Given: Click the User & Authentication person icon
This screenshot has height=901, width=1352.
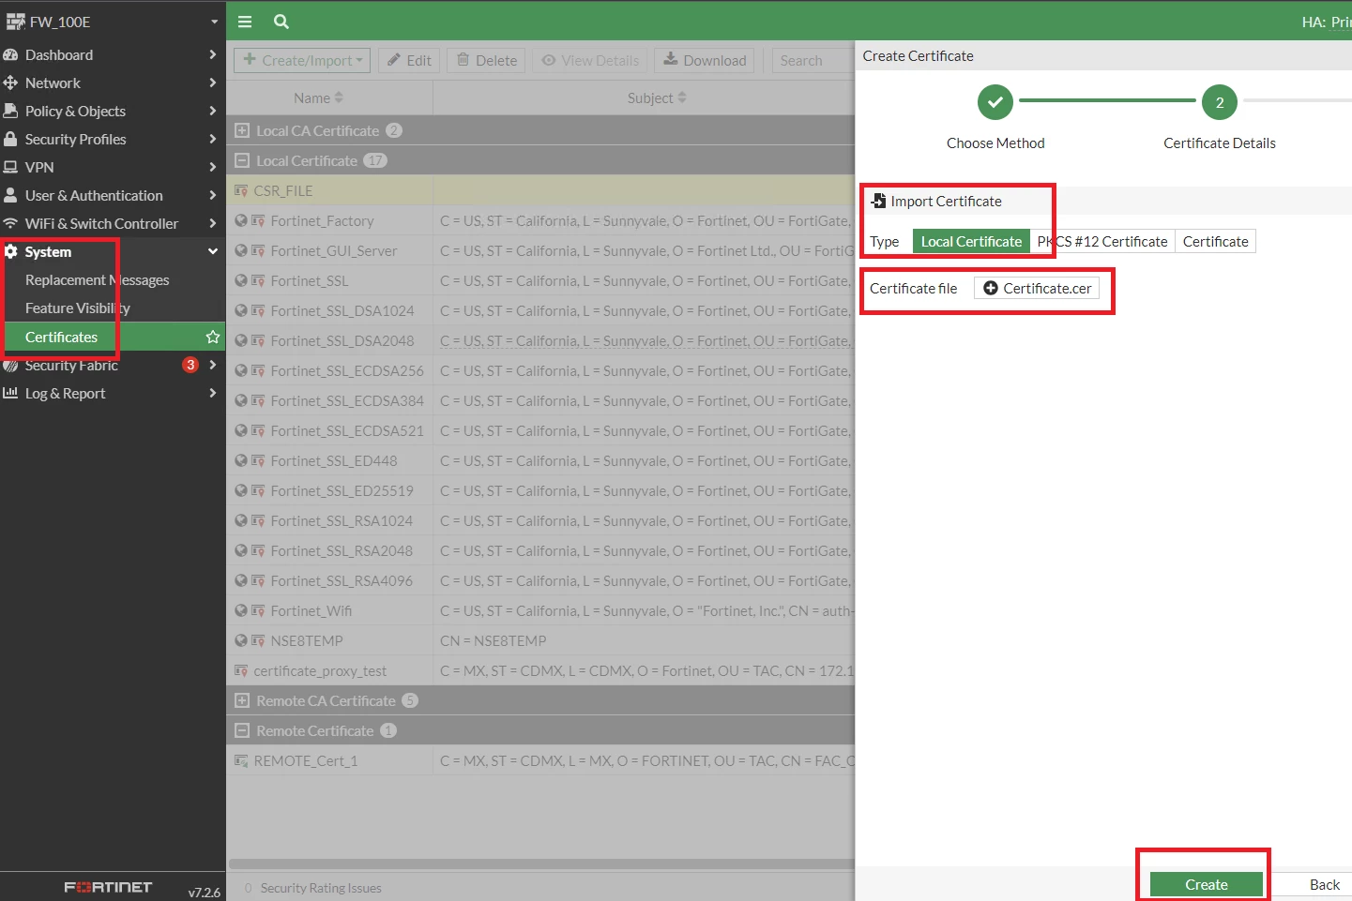Looking at the screenshot, I should tap(10, 195).
